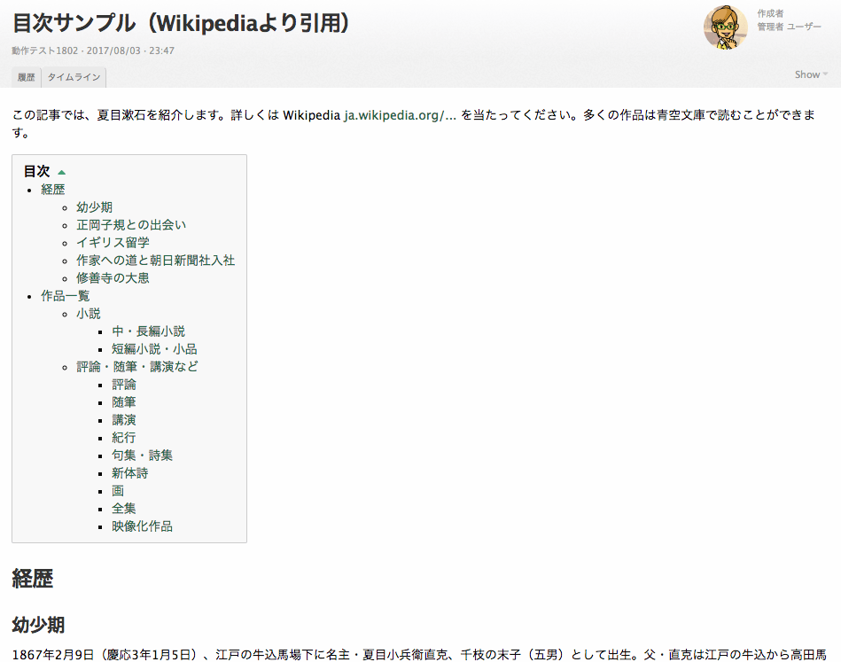
Task: Click the author avatar image
Action: click(x=725, y=27)
